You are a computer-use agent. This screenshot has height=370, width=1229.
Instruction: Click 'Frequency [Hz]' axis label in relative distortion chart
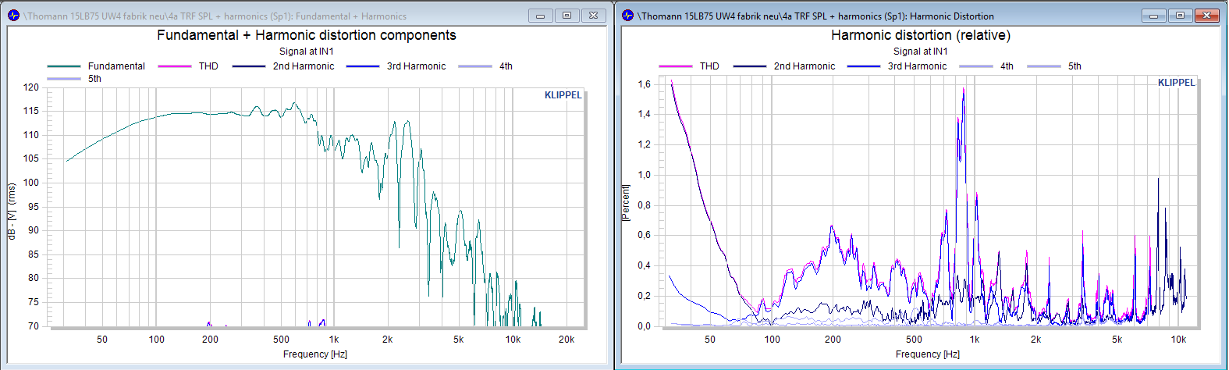pos(927,354)
